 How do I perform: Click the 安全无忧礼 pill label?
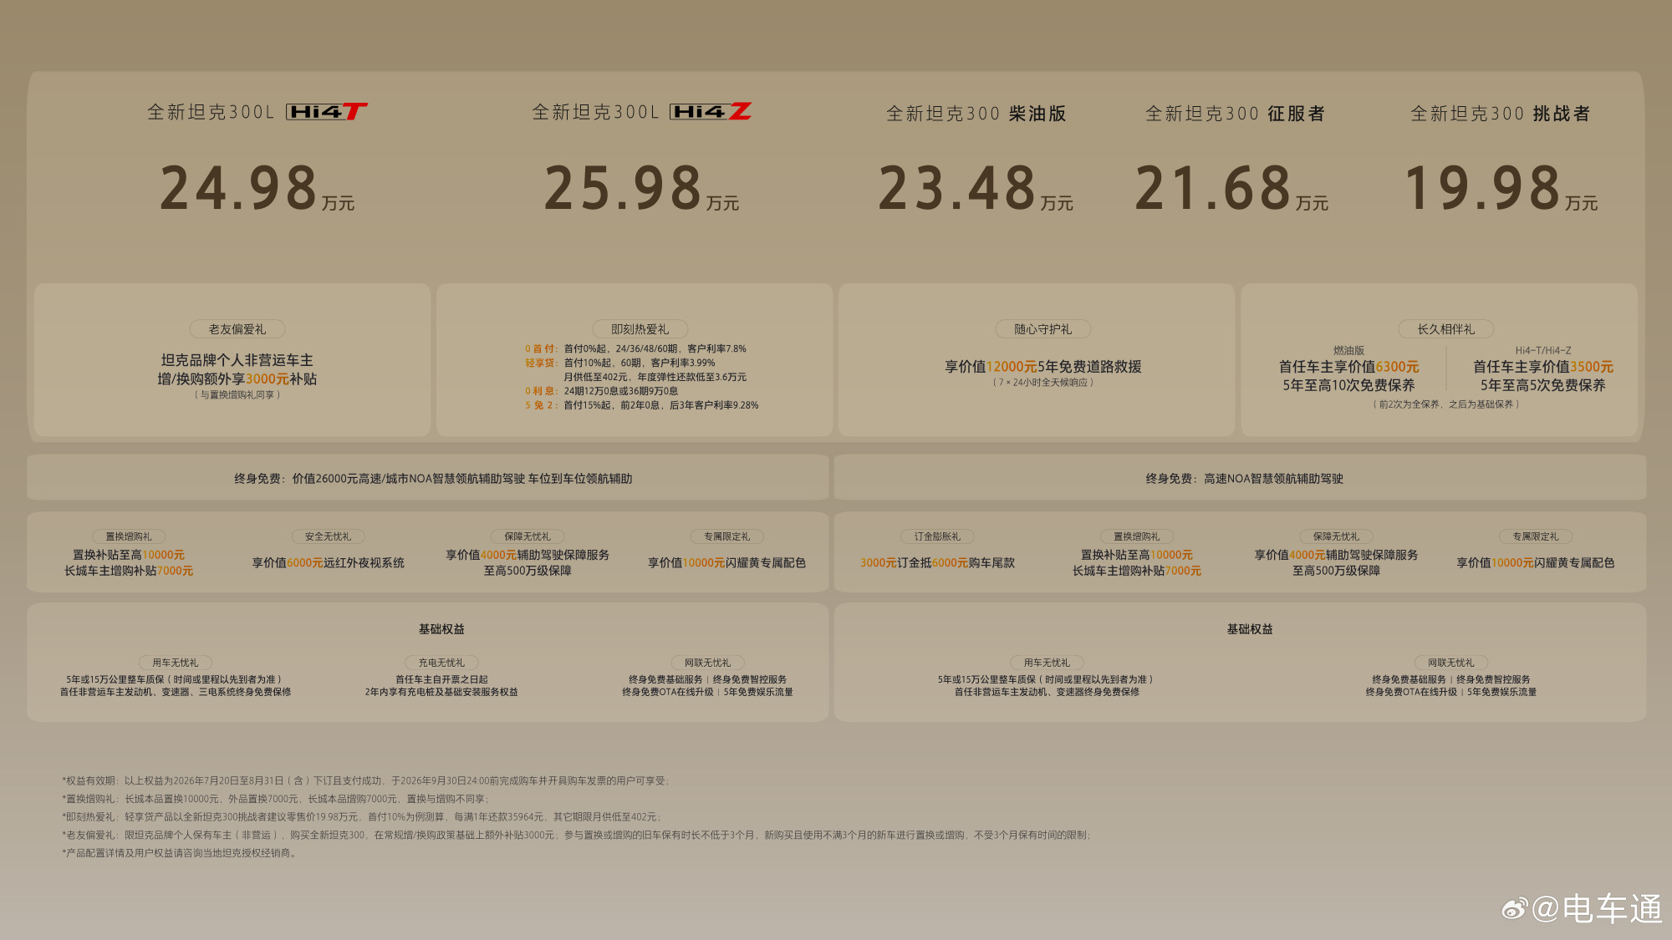coord(328,536)
